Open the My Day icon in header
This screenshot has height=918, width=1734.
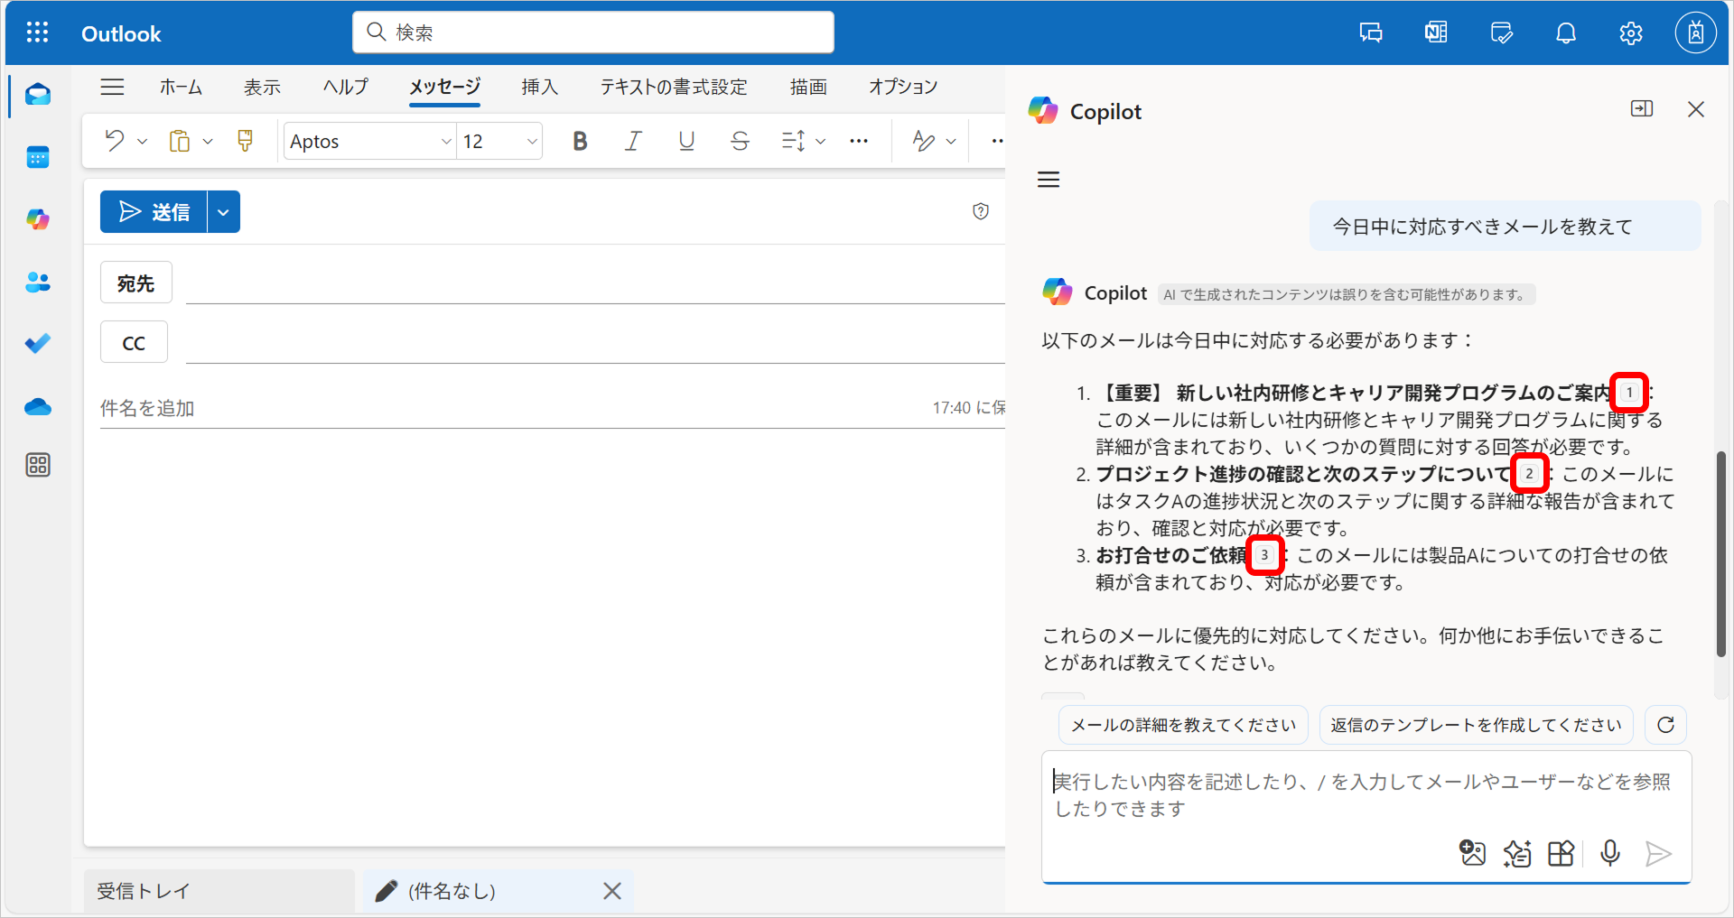(x=1501, y=33)
